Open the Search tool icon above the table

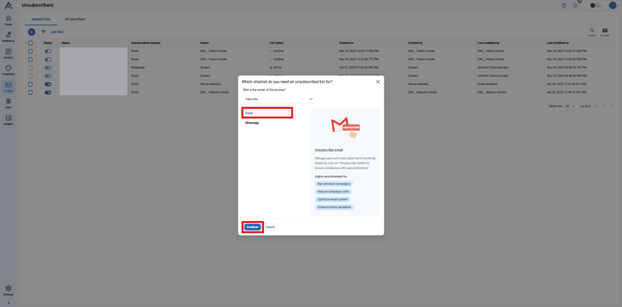[x=592, y=32]
